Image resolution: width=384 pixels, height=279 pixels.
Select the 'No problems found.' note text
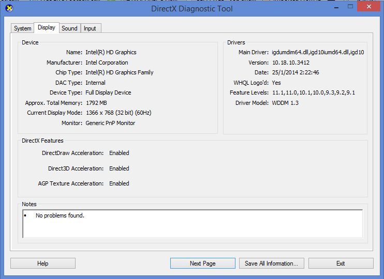(x=60, y=215)
